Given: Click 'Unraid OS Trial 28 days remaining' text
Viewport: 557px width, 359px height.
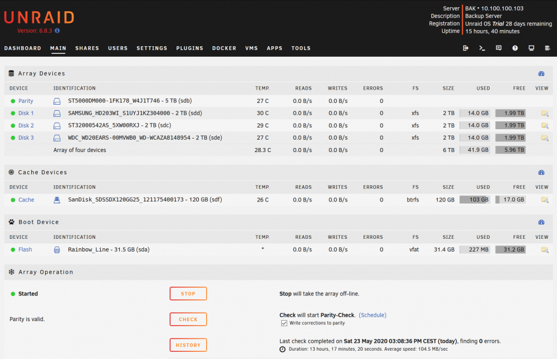Looking at the screenshot, I should [x=509, y=24].
